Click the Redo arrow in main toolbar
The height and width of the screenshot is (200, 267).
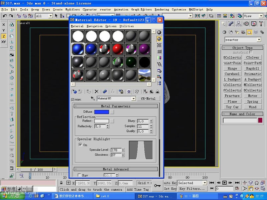11,16
